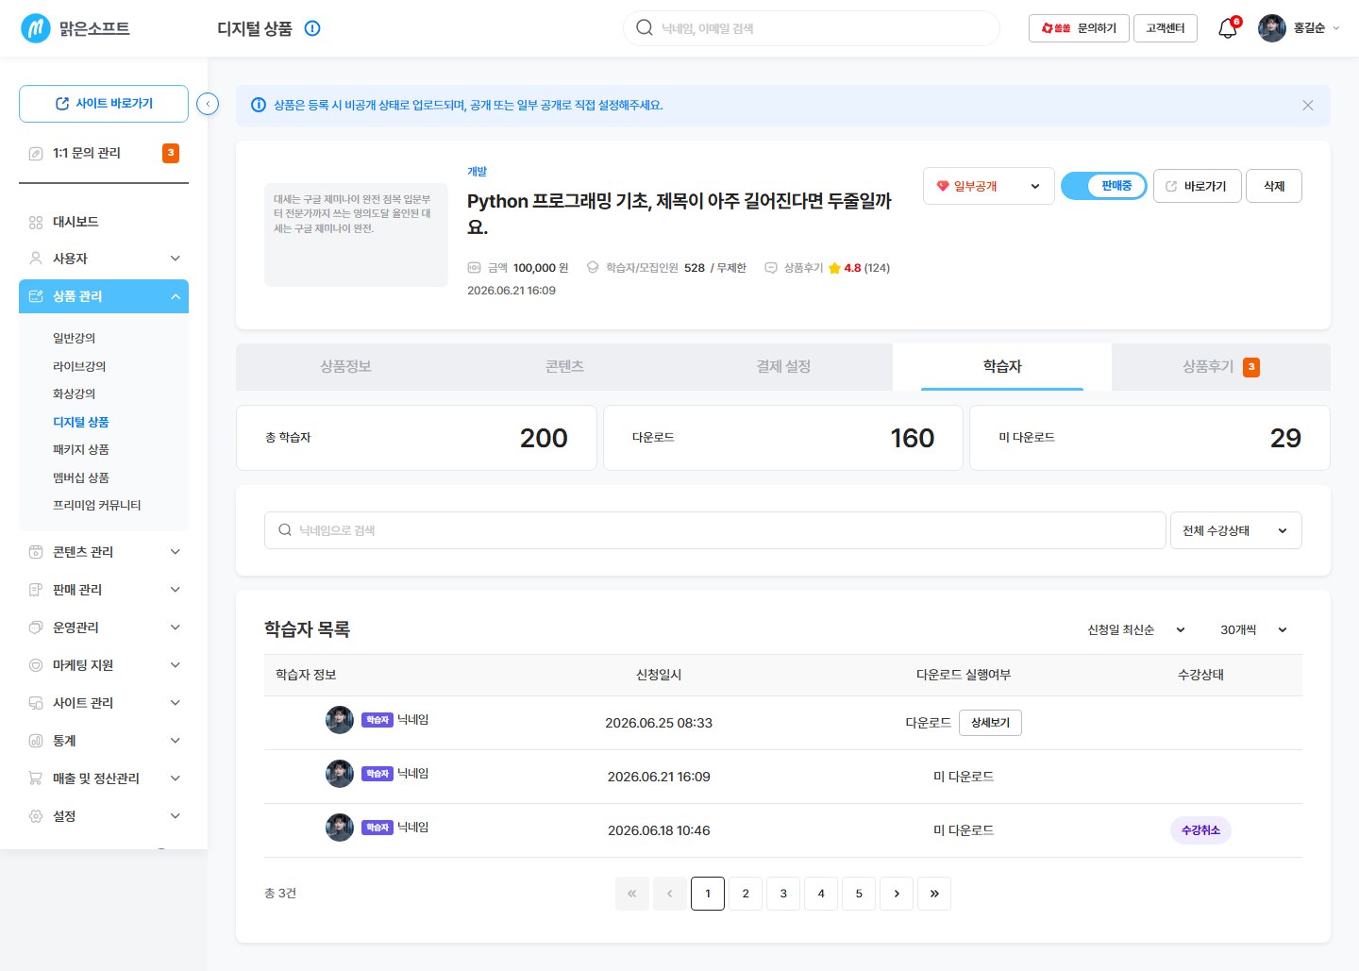1359x971 pixels.
Task: Collapse the sidebar with the round arrow button
Action: tap(208, 104)
